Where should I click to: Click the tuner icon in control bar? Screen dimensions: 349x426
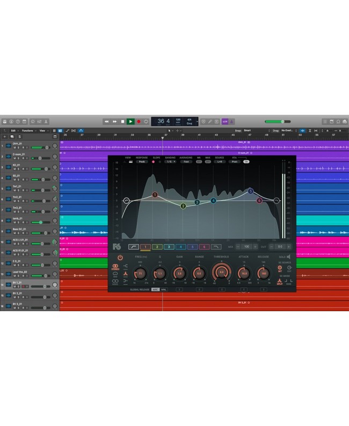point(210,121)
